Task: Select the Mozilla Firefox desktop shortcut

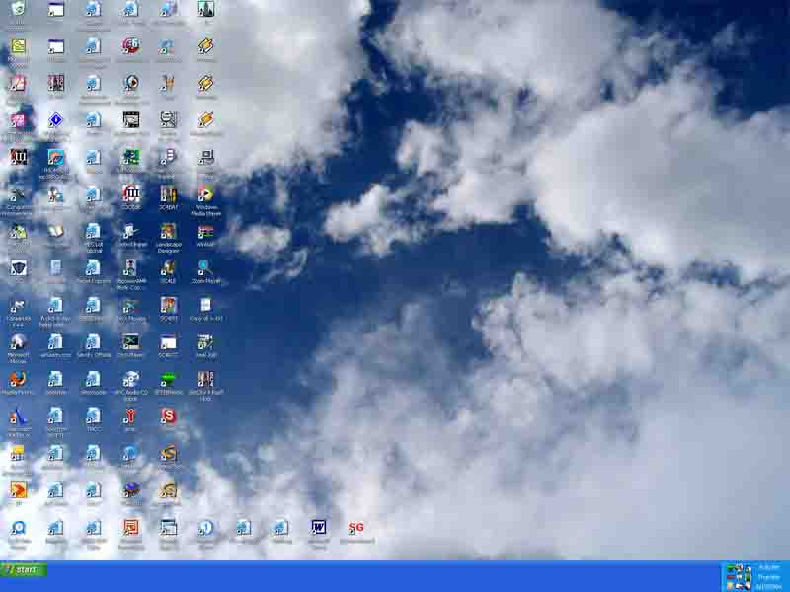Action: (18, 380)
